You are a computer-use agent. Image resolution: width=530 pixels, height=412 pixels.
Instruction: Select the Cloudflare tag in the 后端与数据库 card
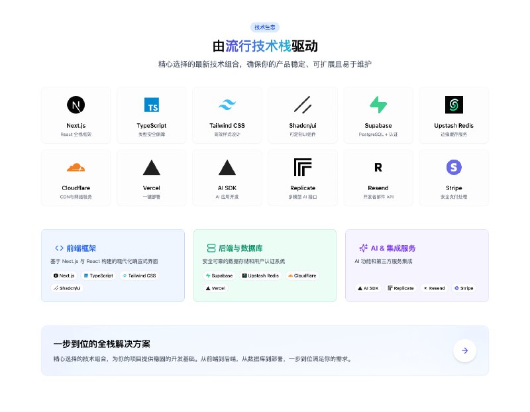(x=302, y=276)
